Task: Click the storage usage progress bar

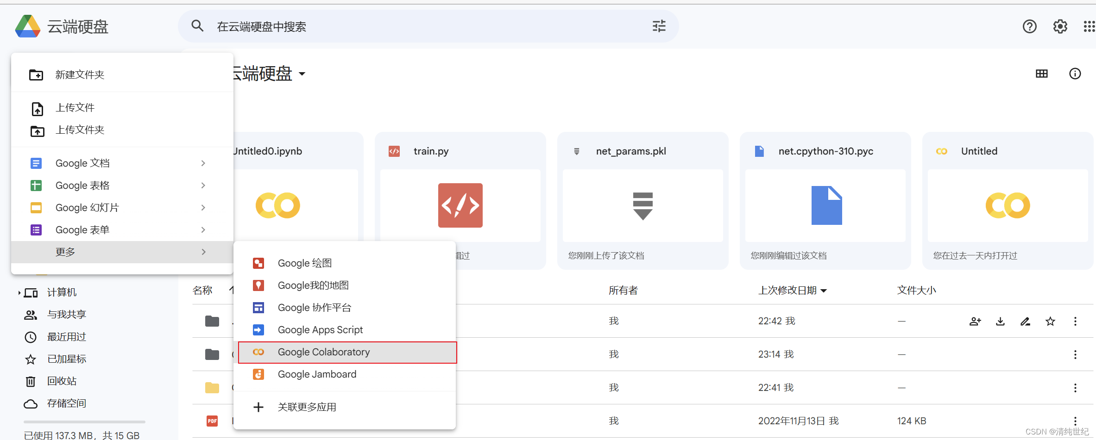Action: coord(84,422)
